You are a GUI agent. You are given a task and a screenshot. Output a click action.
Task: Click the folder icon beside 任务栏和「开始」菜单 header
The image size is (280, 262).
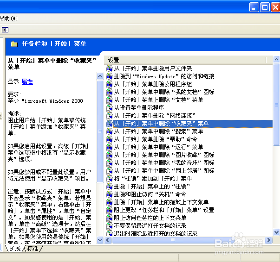point(14,44)
